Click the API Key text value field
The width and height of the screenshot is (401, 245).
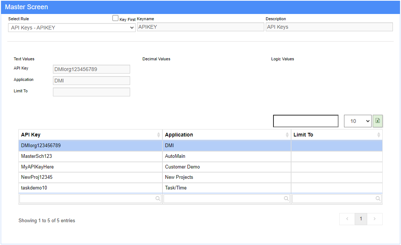tap(92, 69)
